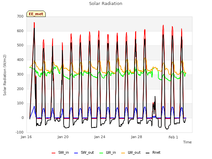The width and height of the screenshot is (212, 159).
Task: Click the 300 y-axis tick label
Action: click(20, 74)
